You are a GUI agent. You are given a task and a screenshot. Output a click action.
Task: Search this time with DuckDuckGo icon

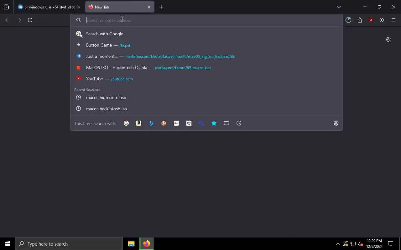click(164, 123)
